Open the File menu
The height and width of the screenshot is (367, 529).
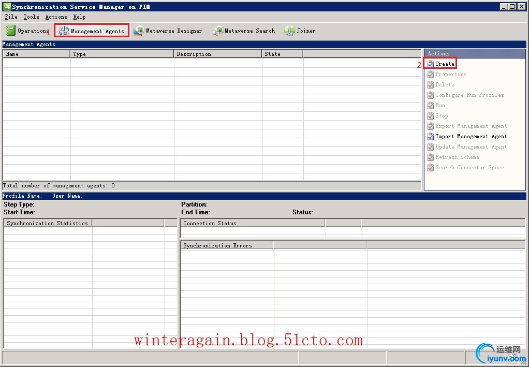tap(11, 17)
